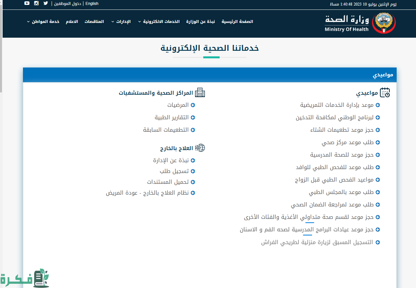Open حجز موعد للصحة المدرسية link
Screen dimensions: 416x288
point(342,155)
